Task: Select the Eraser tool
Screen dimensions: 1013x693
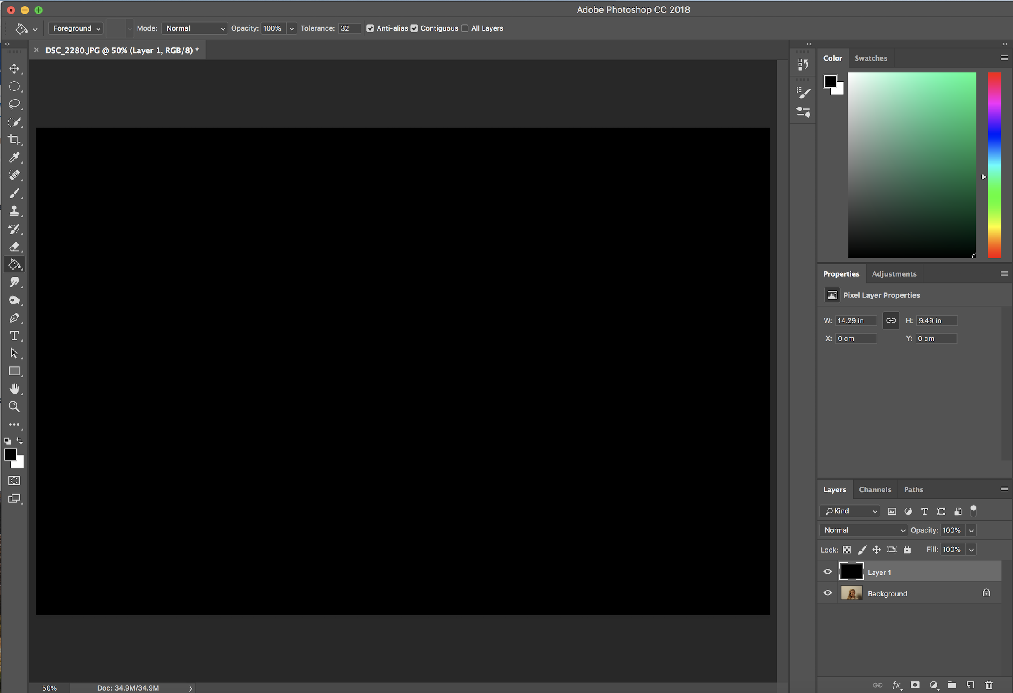Action: (14, 247)
